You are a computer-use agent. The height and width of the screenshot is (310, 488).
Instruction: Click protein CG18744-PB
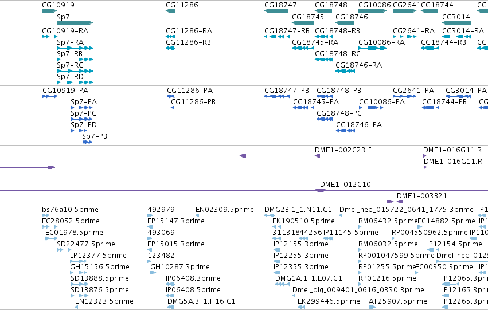(x=444, y=102)
